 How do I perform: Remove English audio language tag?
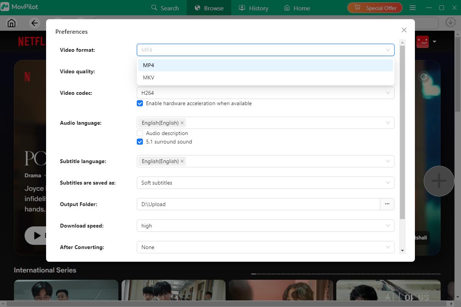182,123
